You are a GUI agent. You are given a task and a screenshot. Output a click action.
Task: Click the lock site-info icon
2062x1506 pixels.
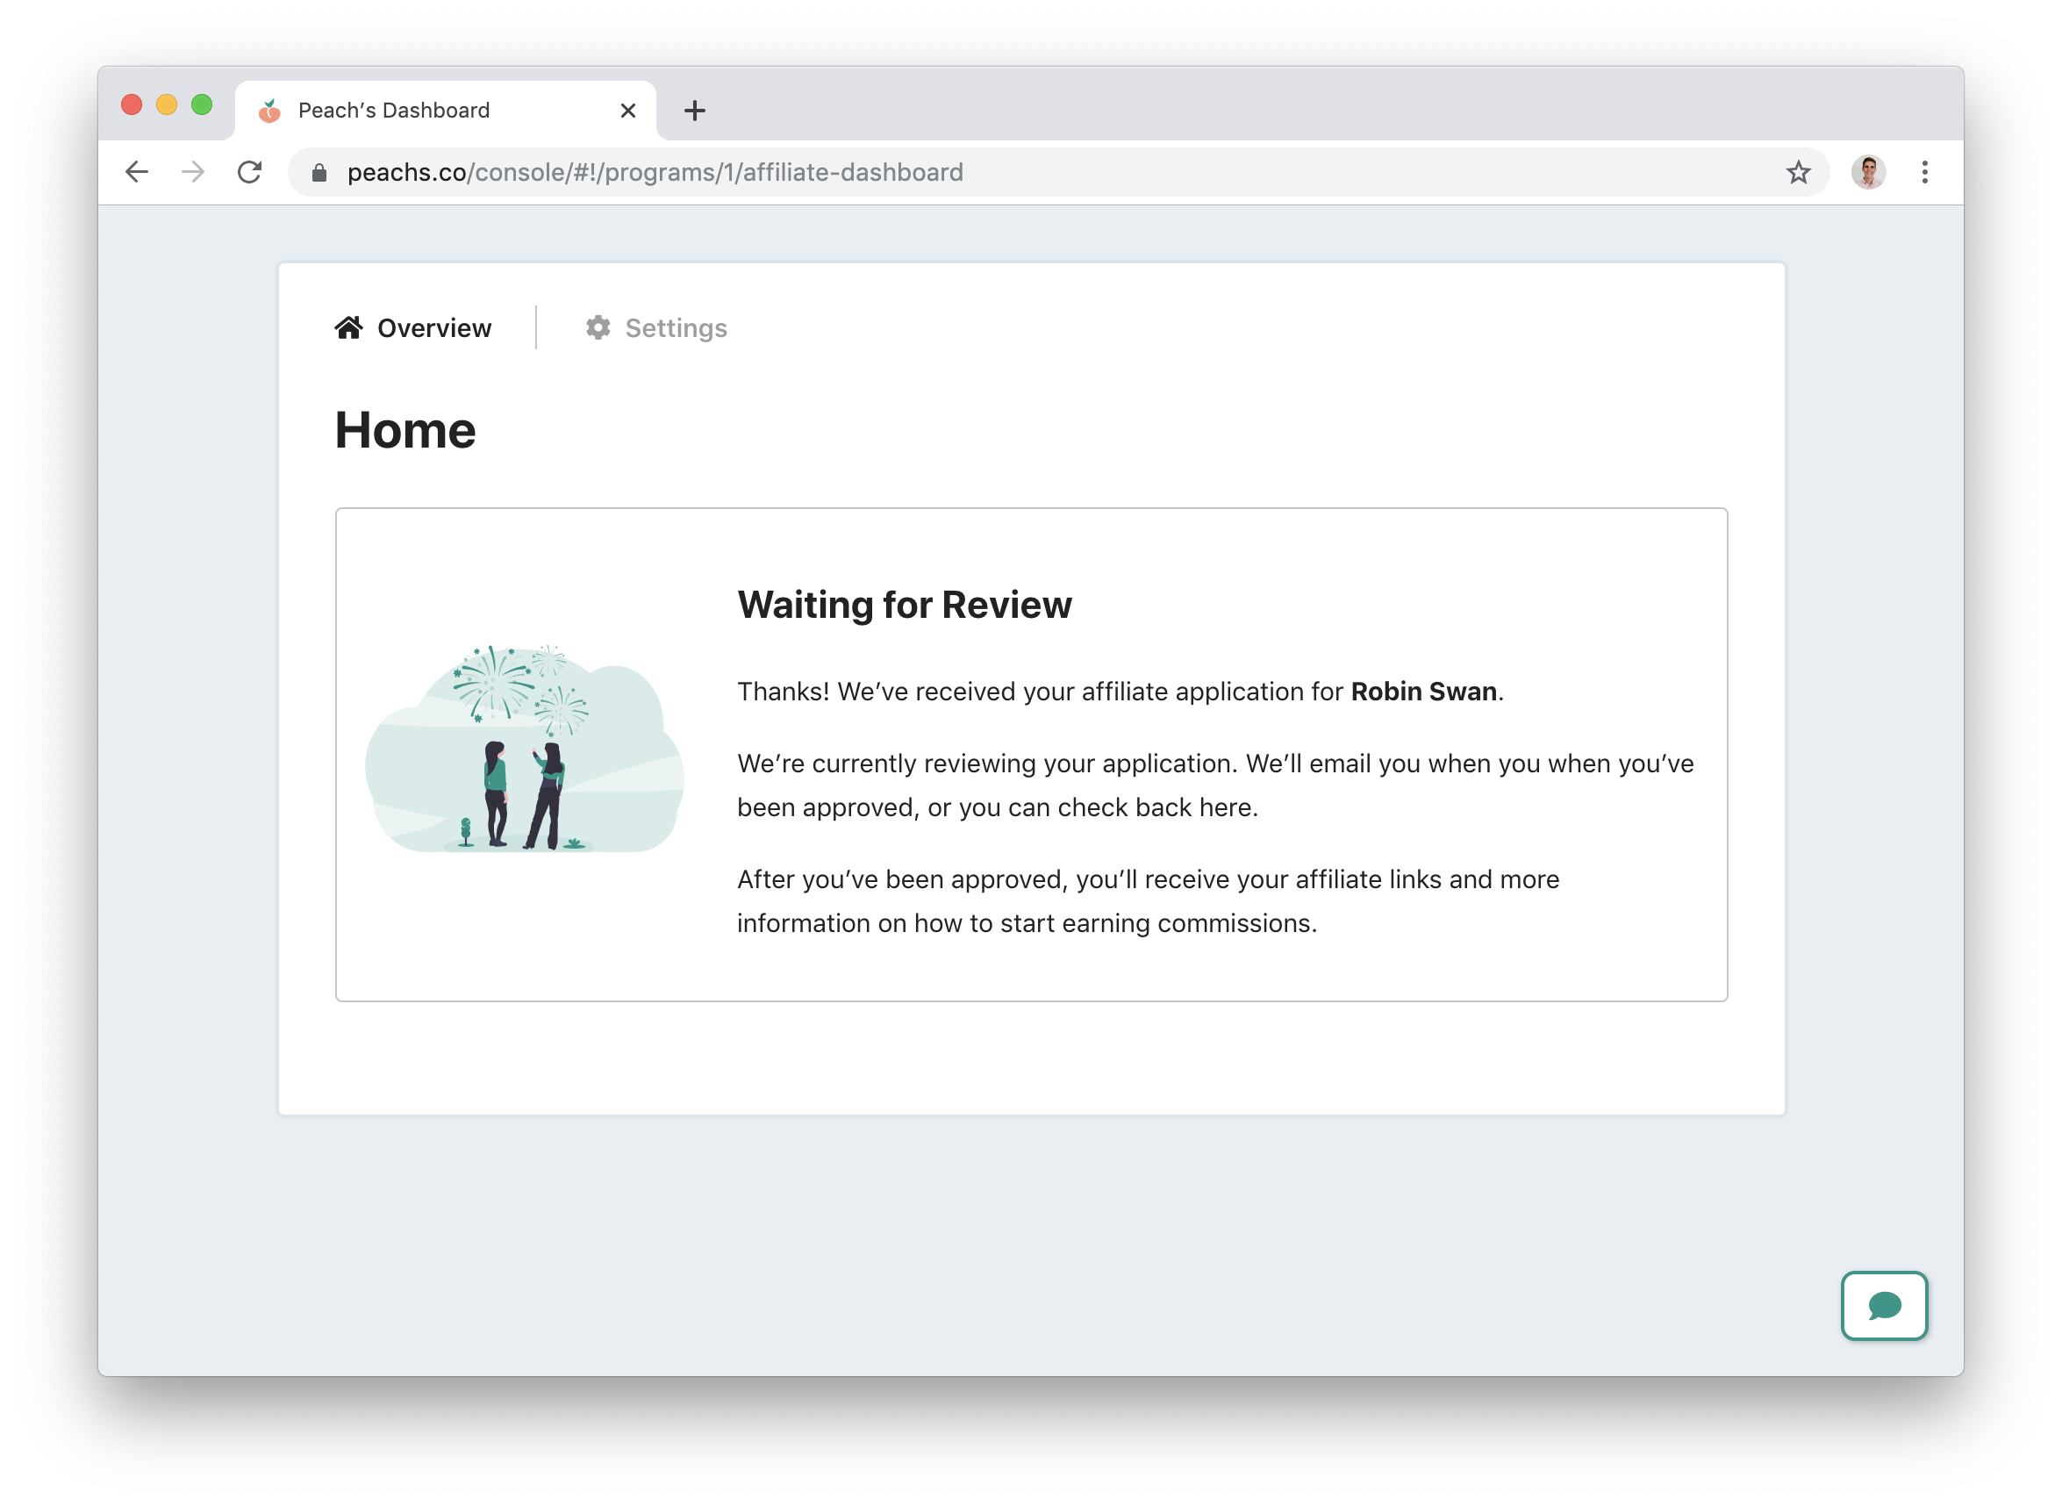coord(319,173)
